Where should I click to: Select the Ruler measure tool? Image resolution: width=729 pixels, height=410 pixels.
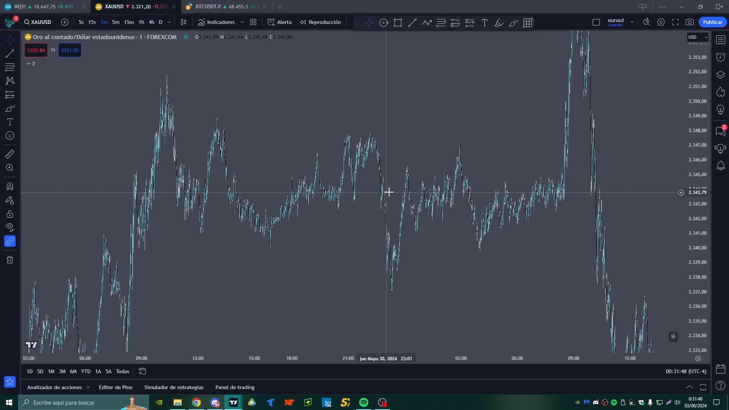tap(10, 154)
